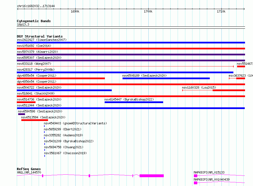The height and width of the screenshot is (186, 253).
Task: Click the esv2422427 (SimonSanchez2007) variant label
Action: tap(42, 40)
